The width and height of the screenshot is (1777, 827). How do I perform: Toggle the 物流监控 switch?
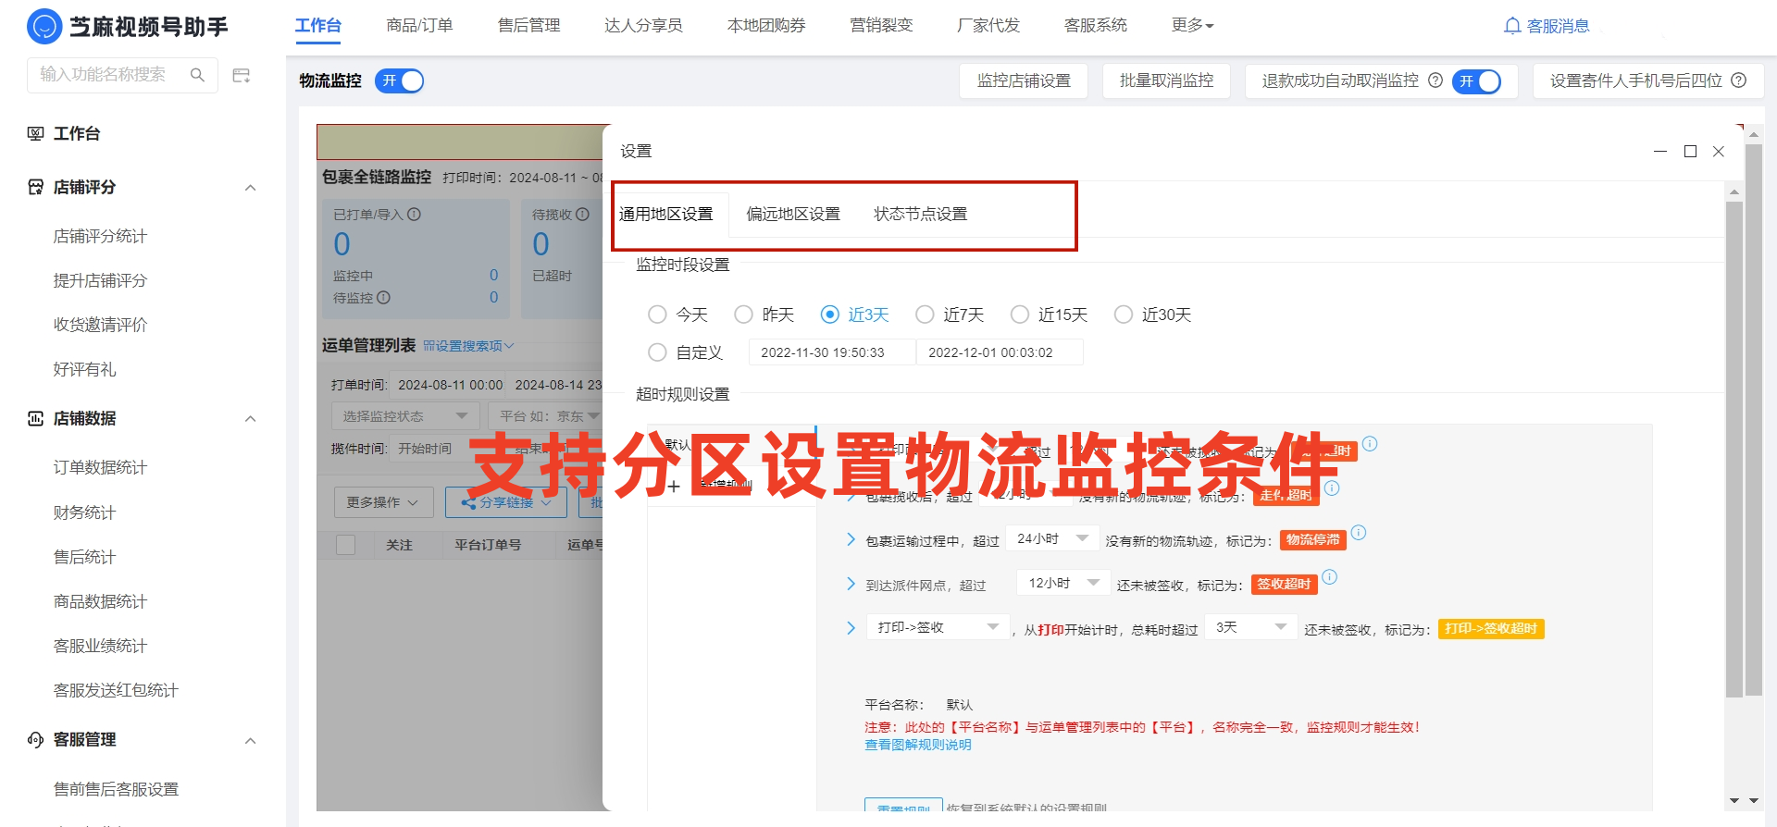point(399,81)
